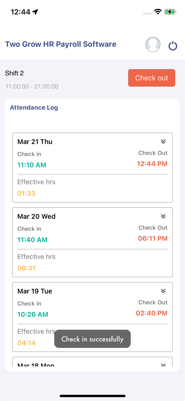Image resolution: width=185 pixels, height=401 pixels.
Task: Tap the location arrow icon in status bar
Action: (x=35, y=12)
